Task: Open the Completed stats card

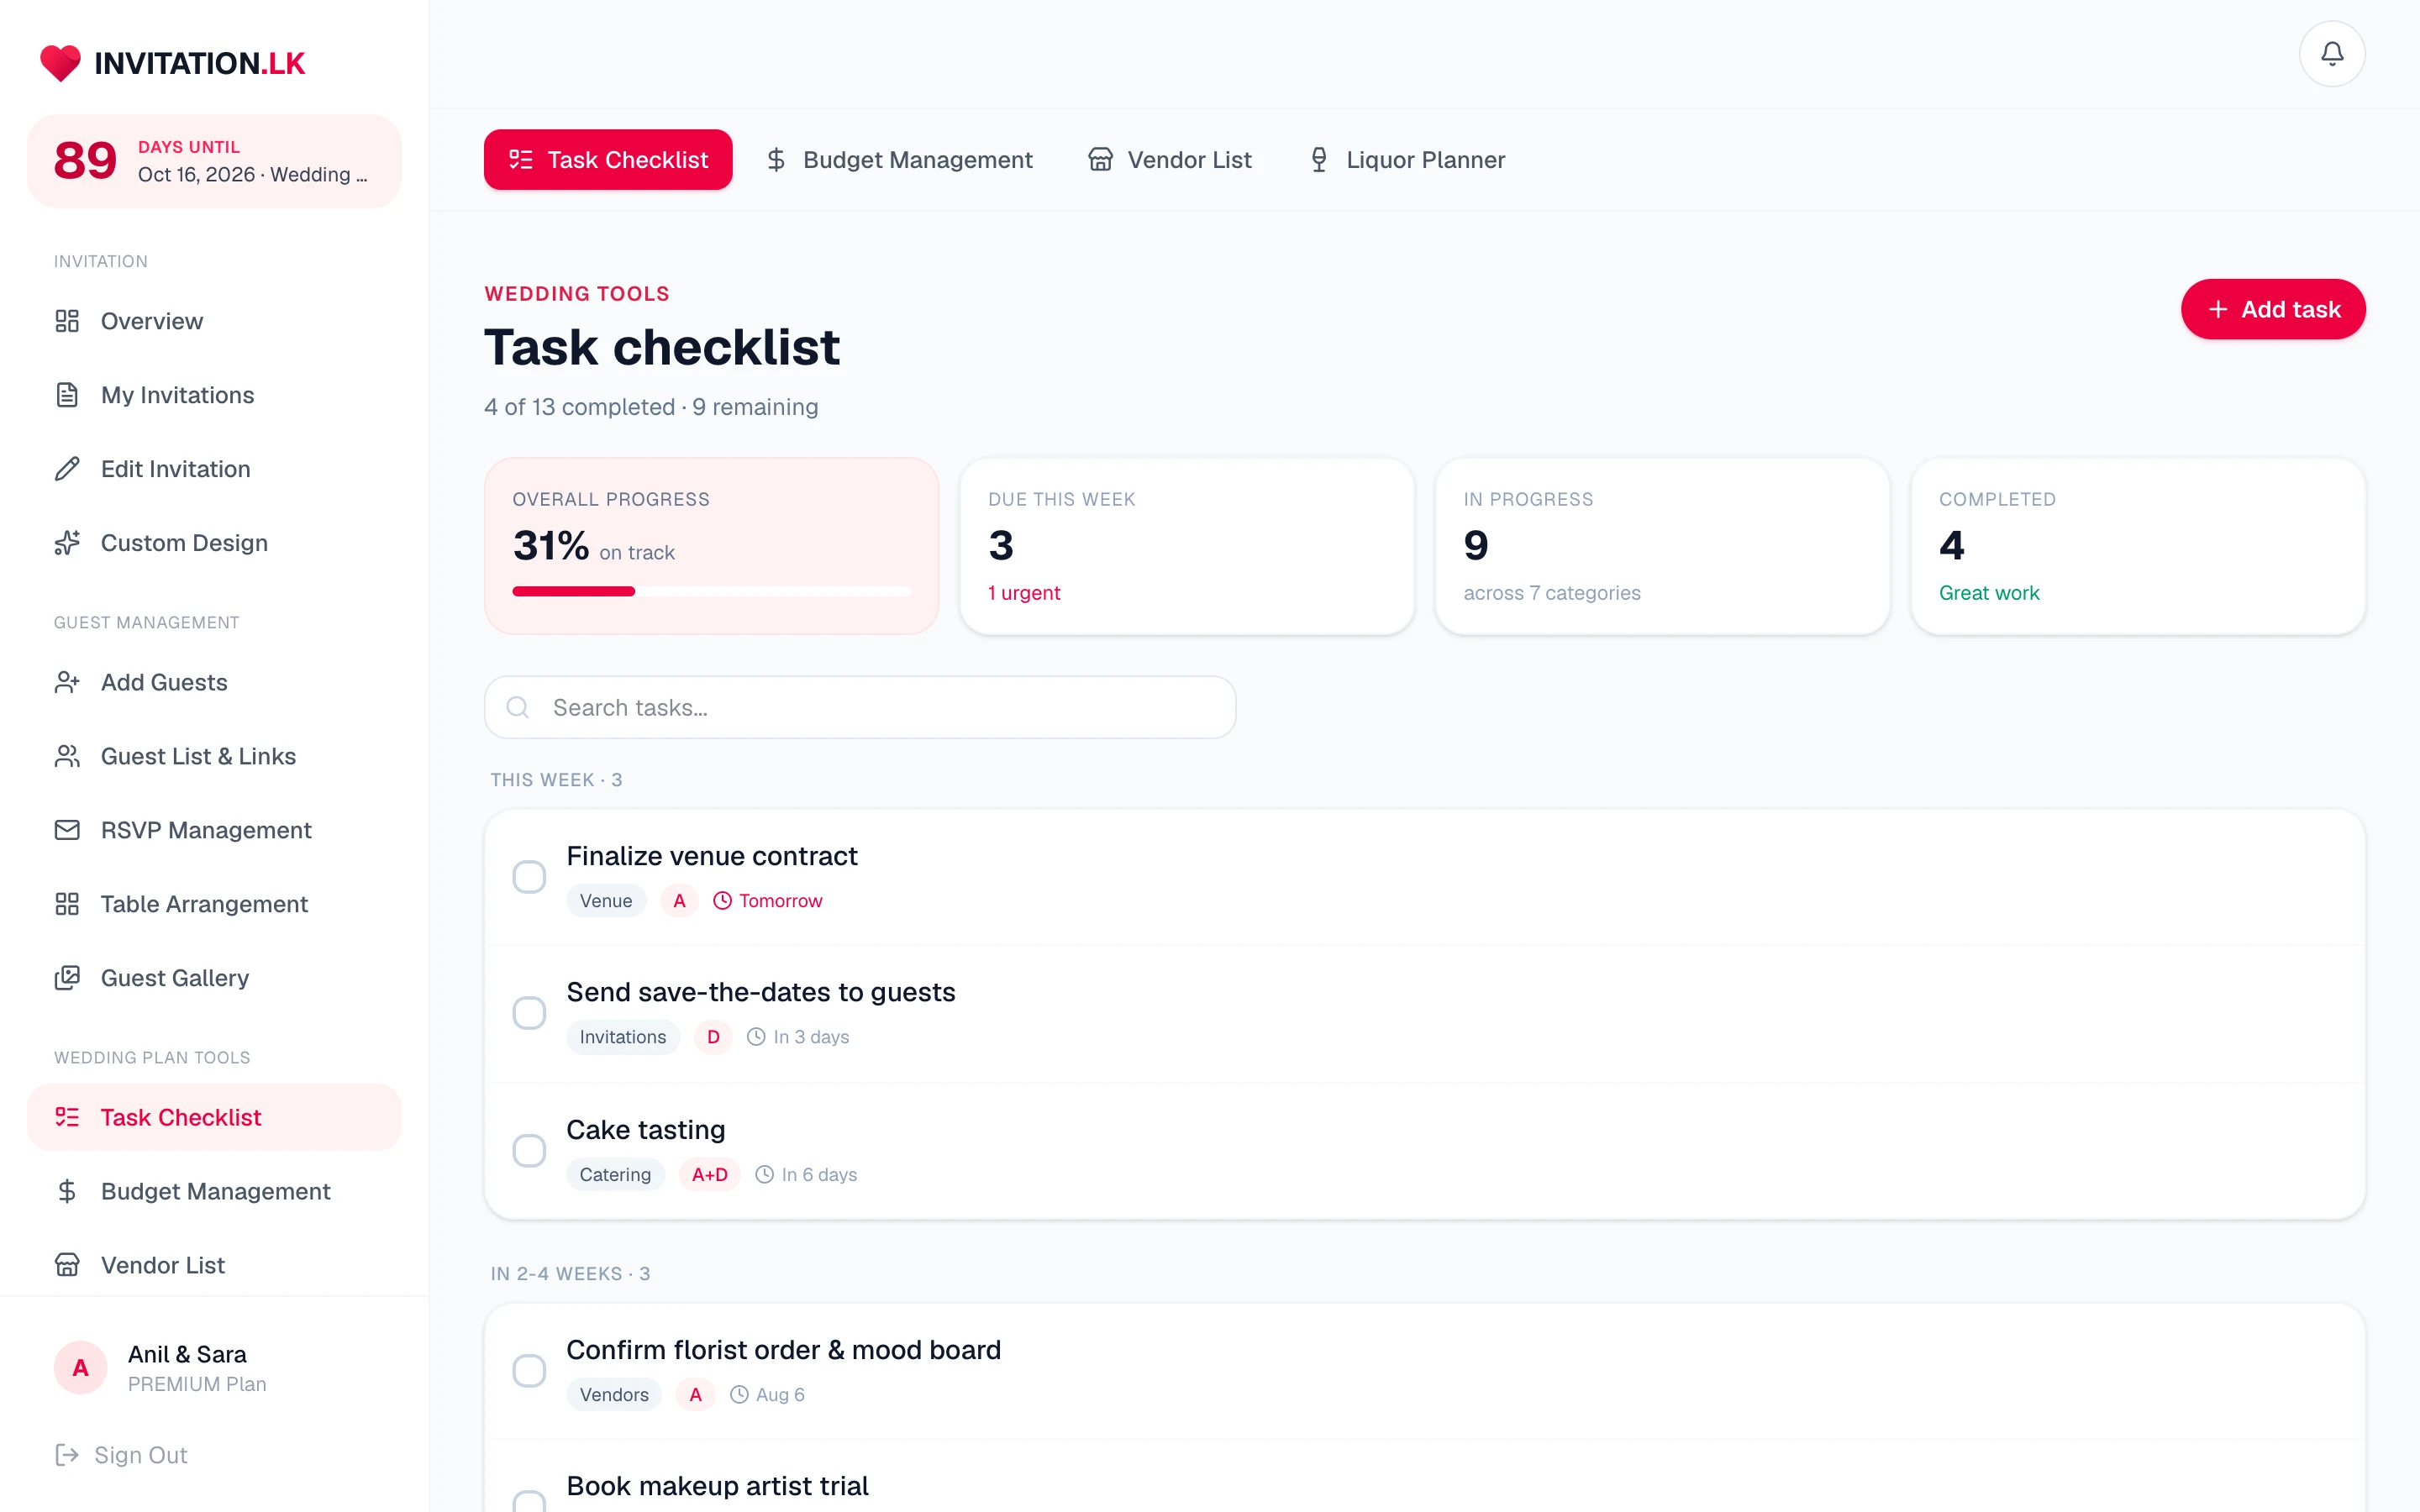Action: pos(2138,546)
